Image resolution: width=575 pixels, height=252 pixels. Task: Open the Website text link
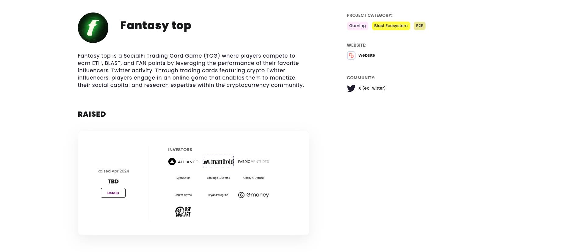pos(366,55)
